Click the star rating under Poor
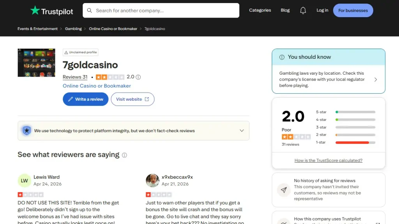The height and width of the screenshot is (224, 399). 296,137
